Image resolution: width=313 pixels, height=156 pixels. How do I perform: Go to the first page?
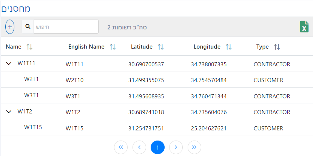pyautogui.click(x=121, y=147)
